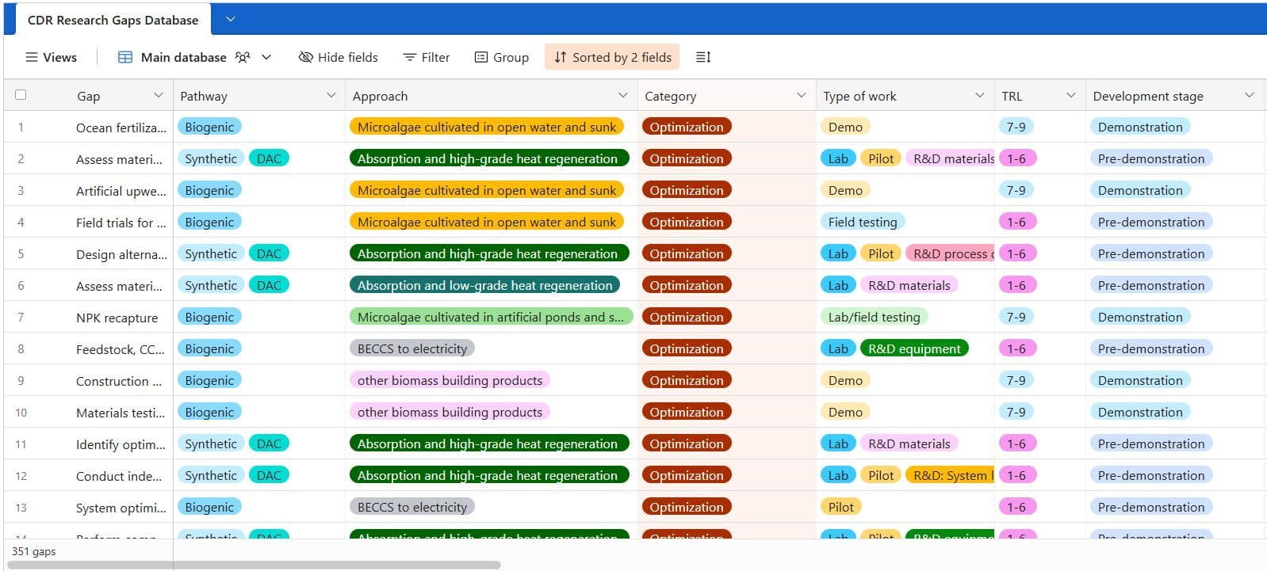1267x571 pixels.
Task: Open Sorted by 2 fields menu
Action: coord(612,57)
